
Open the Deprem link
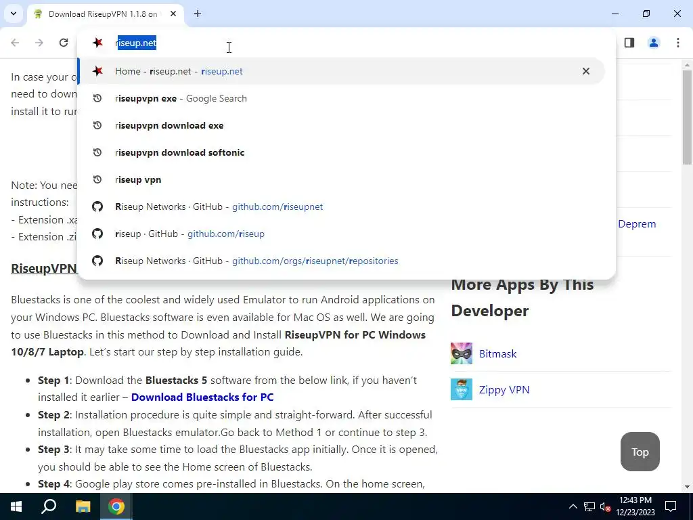coord(637,223)
